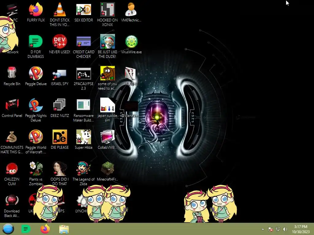
Task: Open the ISRAEL SPY desktop icon
Action: 60,74
